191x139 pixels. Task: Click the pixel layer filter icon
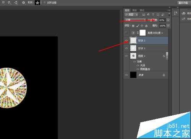coord(144,15)
